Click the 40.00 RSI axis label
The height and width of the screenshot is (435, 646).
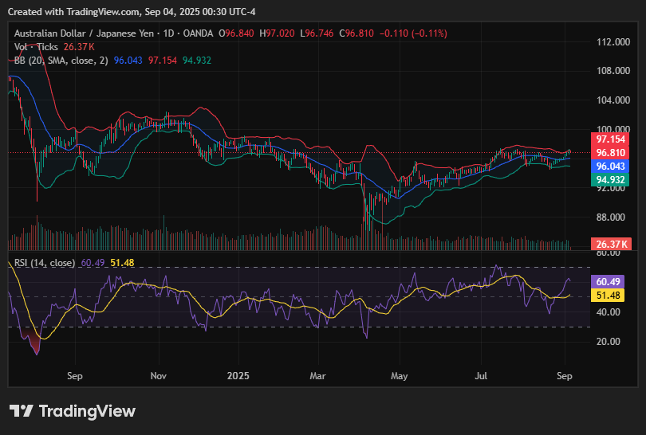point(608,312)
